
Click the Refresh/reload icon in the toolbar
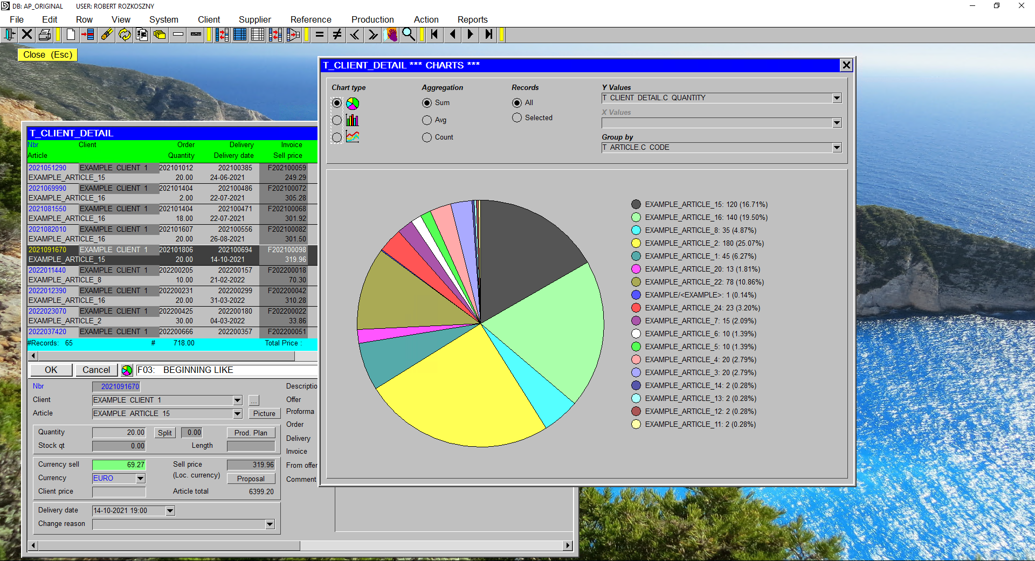click(125, 34)
